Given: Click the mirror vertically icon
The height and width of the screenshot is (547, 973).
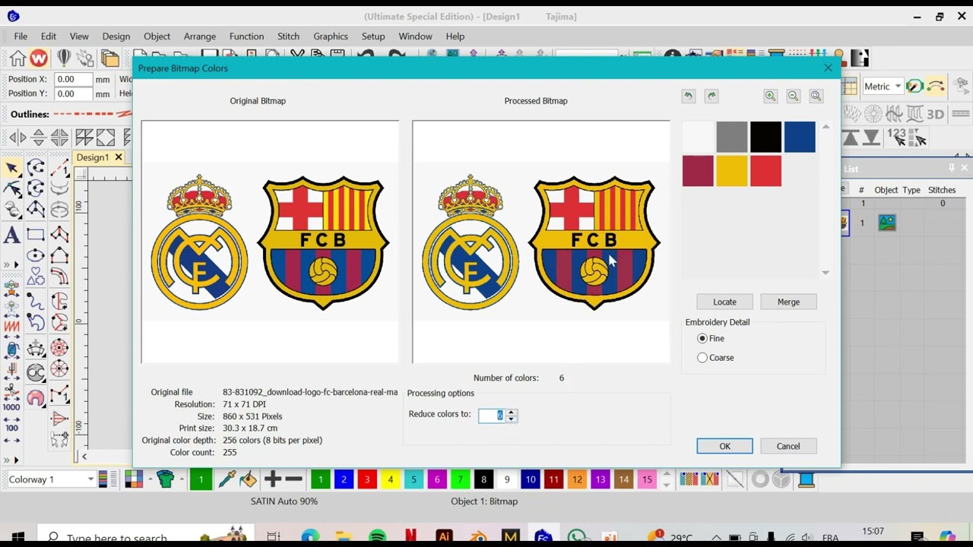Looking at the screenshot, I should [39, 138].
